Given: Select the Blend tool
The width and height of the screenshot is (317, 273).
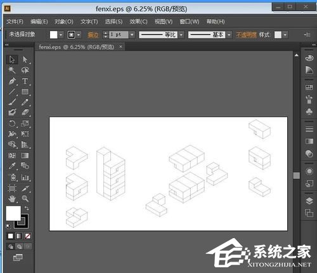Looking at the screenshot, I should (x=25, y=166).
